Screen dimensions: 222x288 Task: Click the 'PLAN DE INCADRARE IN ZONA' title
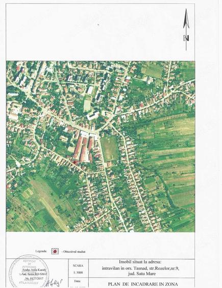pyautogui.click(x=143, y=284)
